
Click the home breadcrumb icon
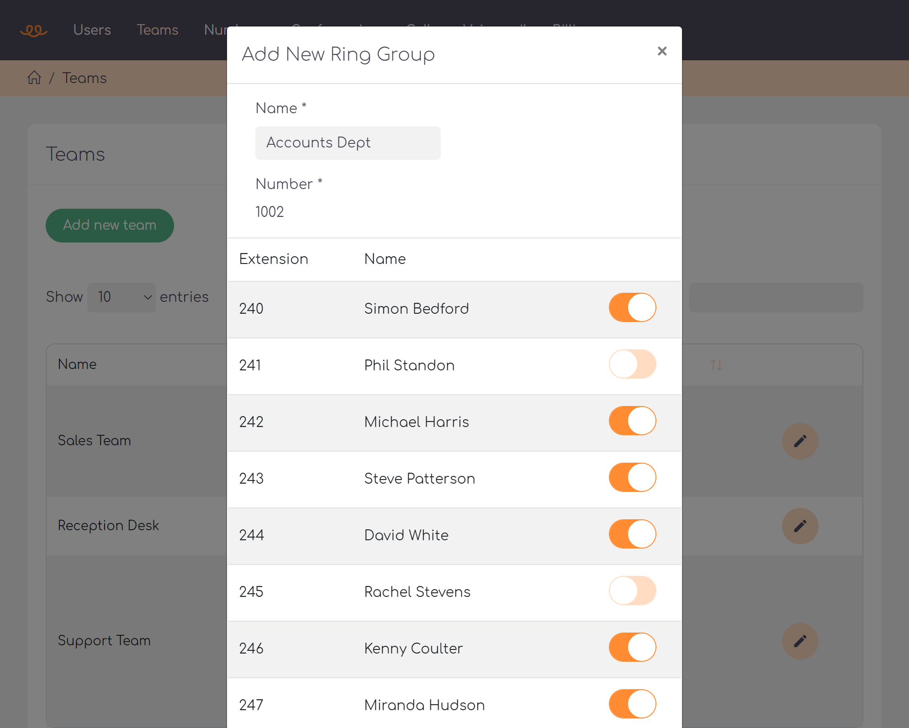pos(34,77)
